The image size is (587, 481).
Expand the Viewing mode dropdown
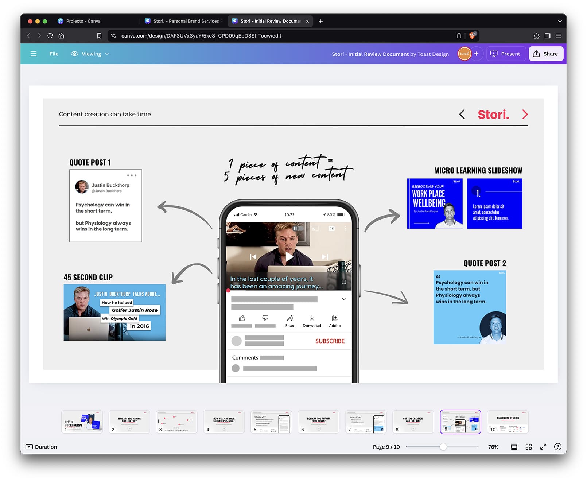click(90, 54)
